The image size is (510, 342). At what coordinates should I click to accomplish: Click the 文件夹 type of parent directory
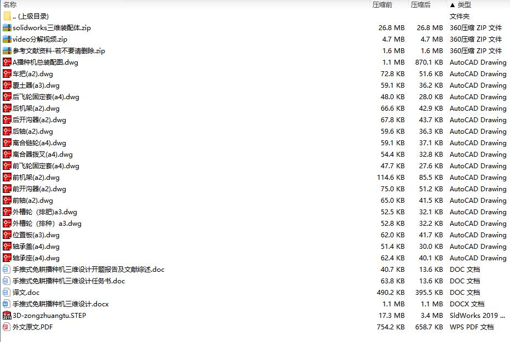click(x=460, y=16)
